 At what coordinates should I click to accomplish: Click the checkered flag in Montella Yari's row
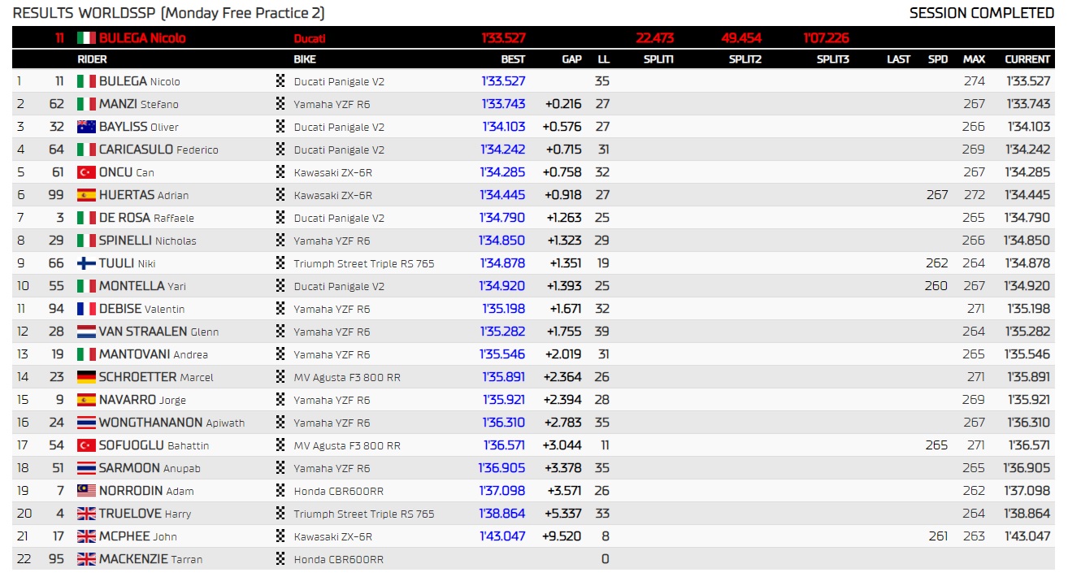pyautogui.click(x=280, y=286)
